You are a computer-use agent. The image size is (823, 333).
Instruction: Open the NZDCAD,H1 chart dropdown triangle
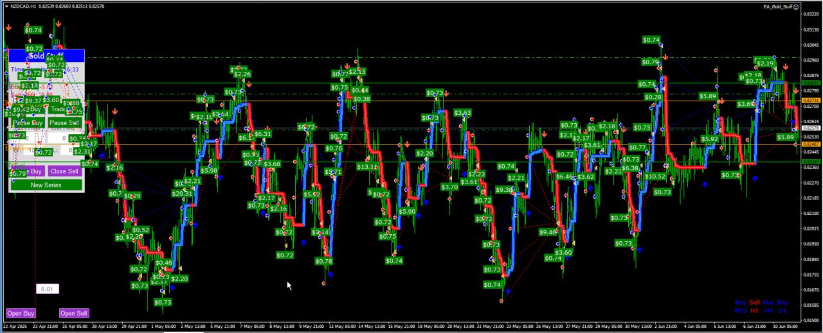6,6
